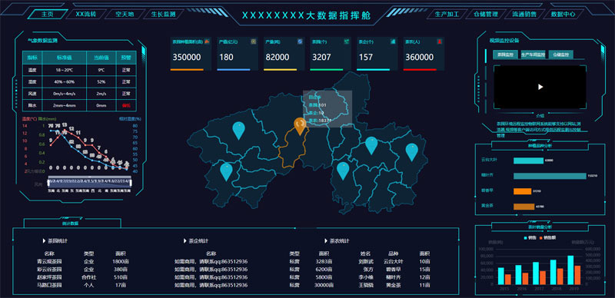615x298 pixels.
Task: Click the 生产车间监控 button
Action: click(533, 55)
